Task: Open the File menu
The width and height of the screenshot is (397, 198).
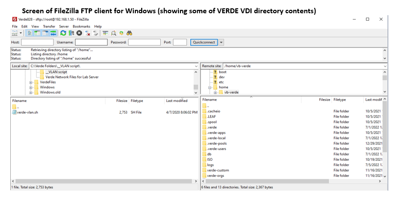Action: click(x=15, y=26)
